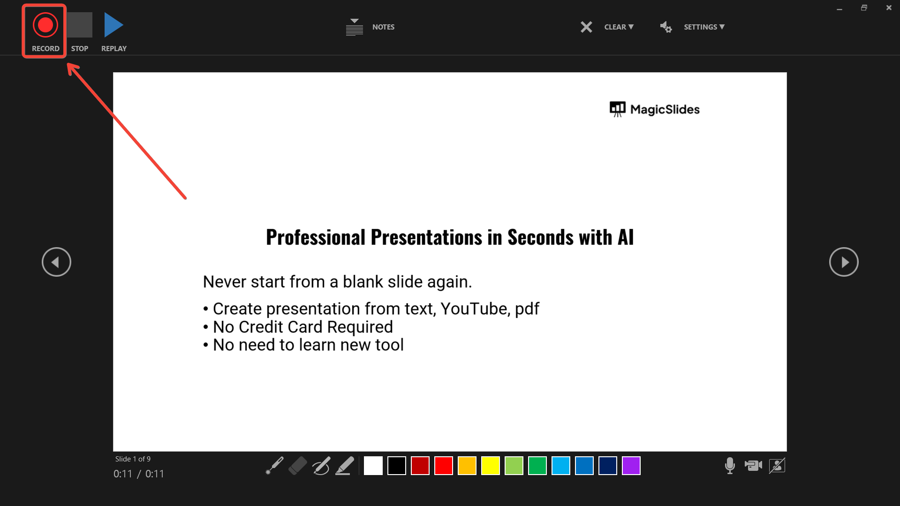Click the slide title text

click(x=450, y=237)
